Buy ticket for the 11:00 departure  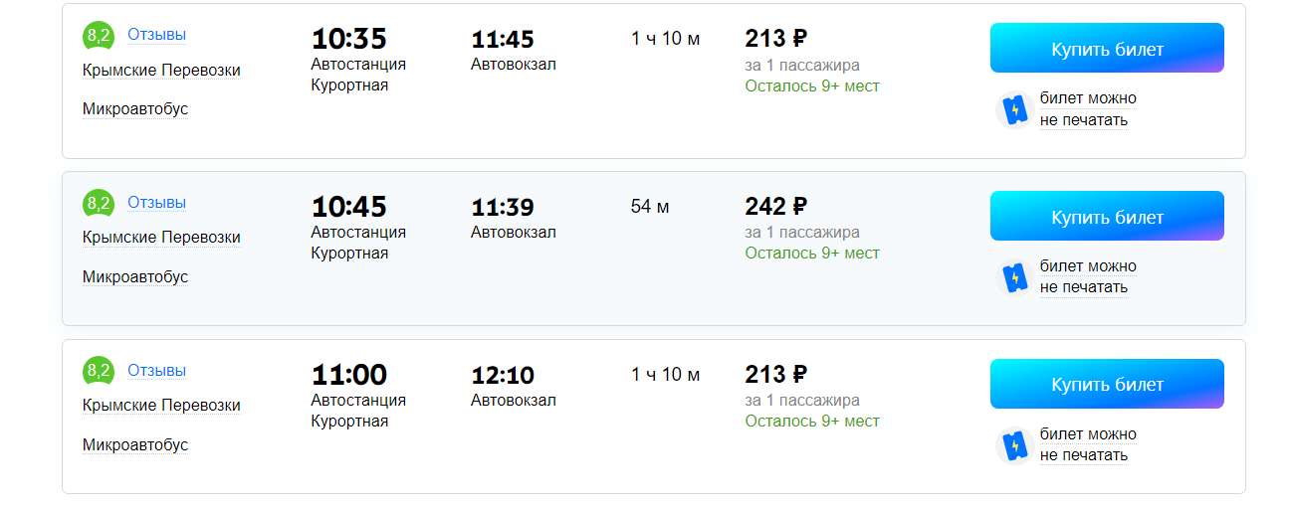pyautogui.click(x=1106, y=384)
